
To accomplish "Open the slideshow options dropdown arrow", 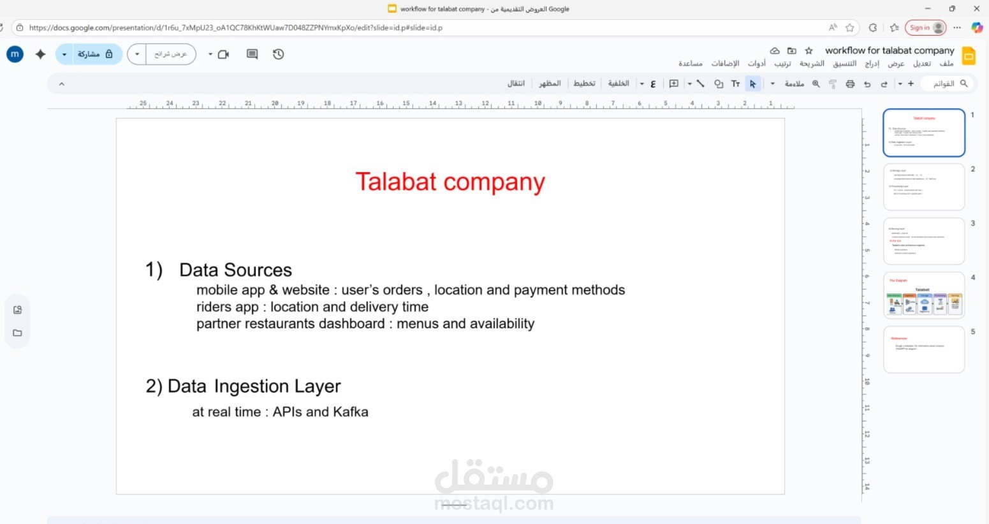I will (137, 54).
